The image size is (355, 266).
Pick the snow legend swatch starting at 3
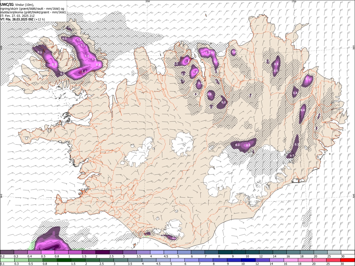[x=130, y=252]
